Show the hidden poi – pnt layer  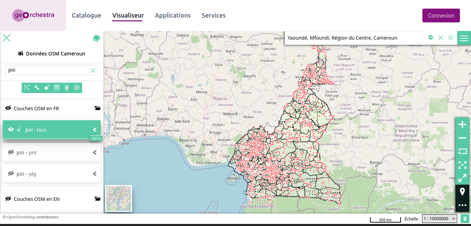pyautogui.click(x=11, y=152)
